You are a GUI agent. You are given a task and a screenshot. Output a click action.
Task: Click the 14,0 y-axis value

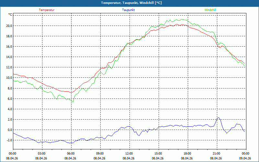[x=9, y=57]
